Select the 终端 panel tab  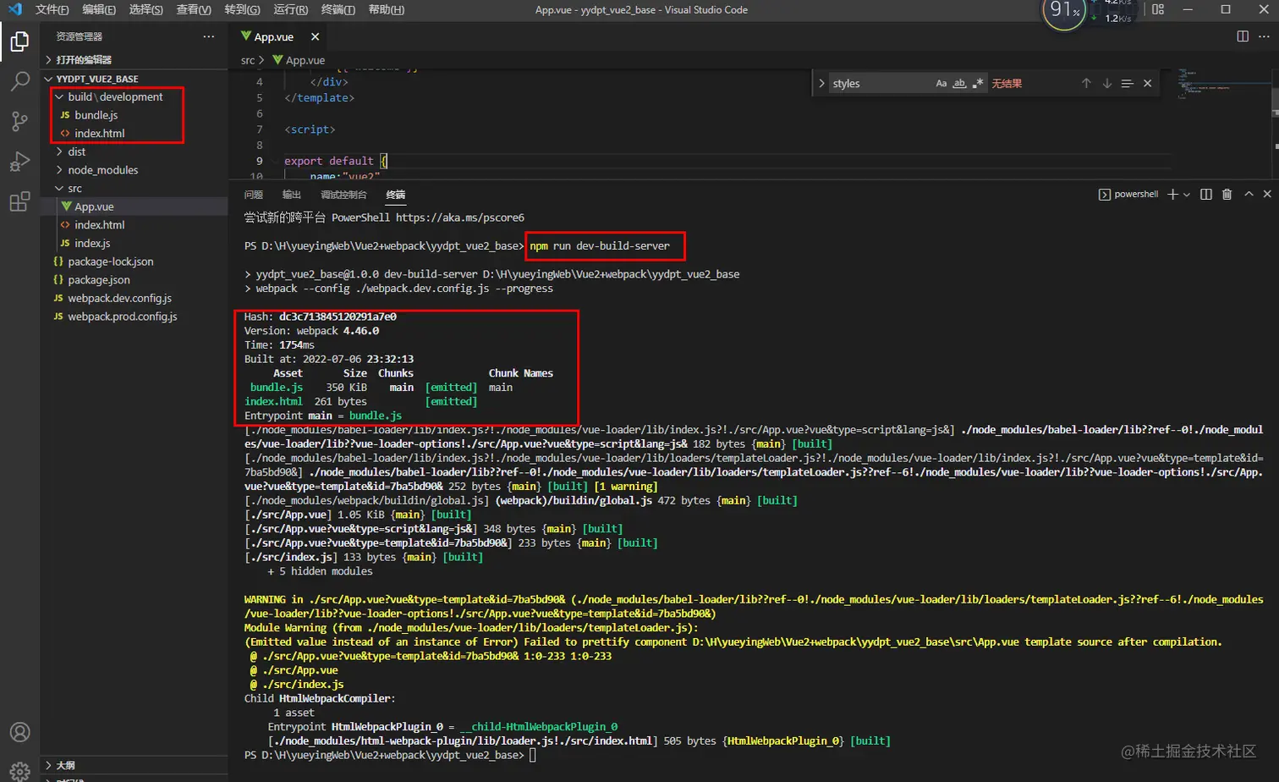pos(396,195)
